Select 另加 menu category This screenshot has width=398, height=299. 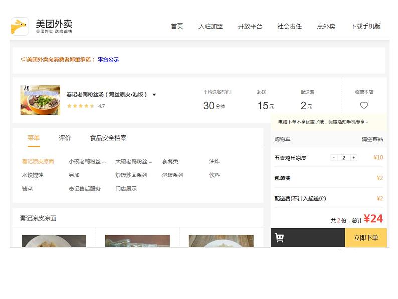click(x=74, y=175)
